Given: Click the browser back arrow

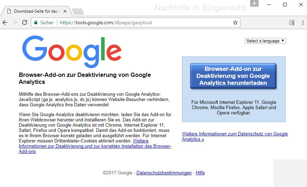Looking at the screenshot, I should [x=5, y=22].
